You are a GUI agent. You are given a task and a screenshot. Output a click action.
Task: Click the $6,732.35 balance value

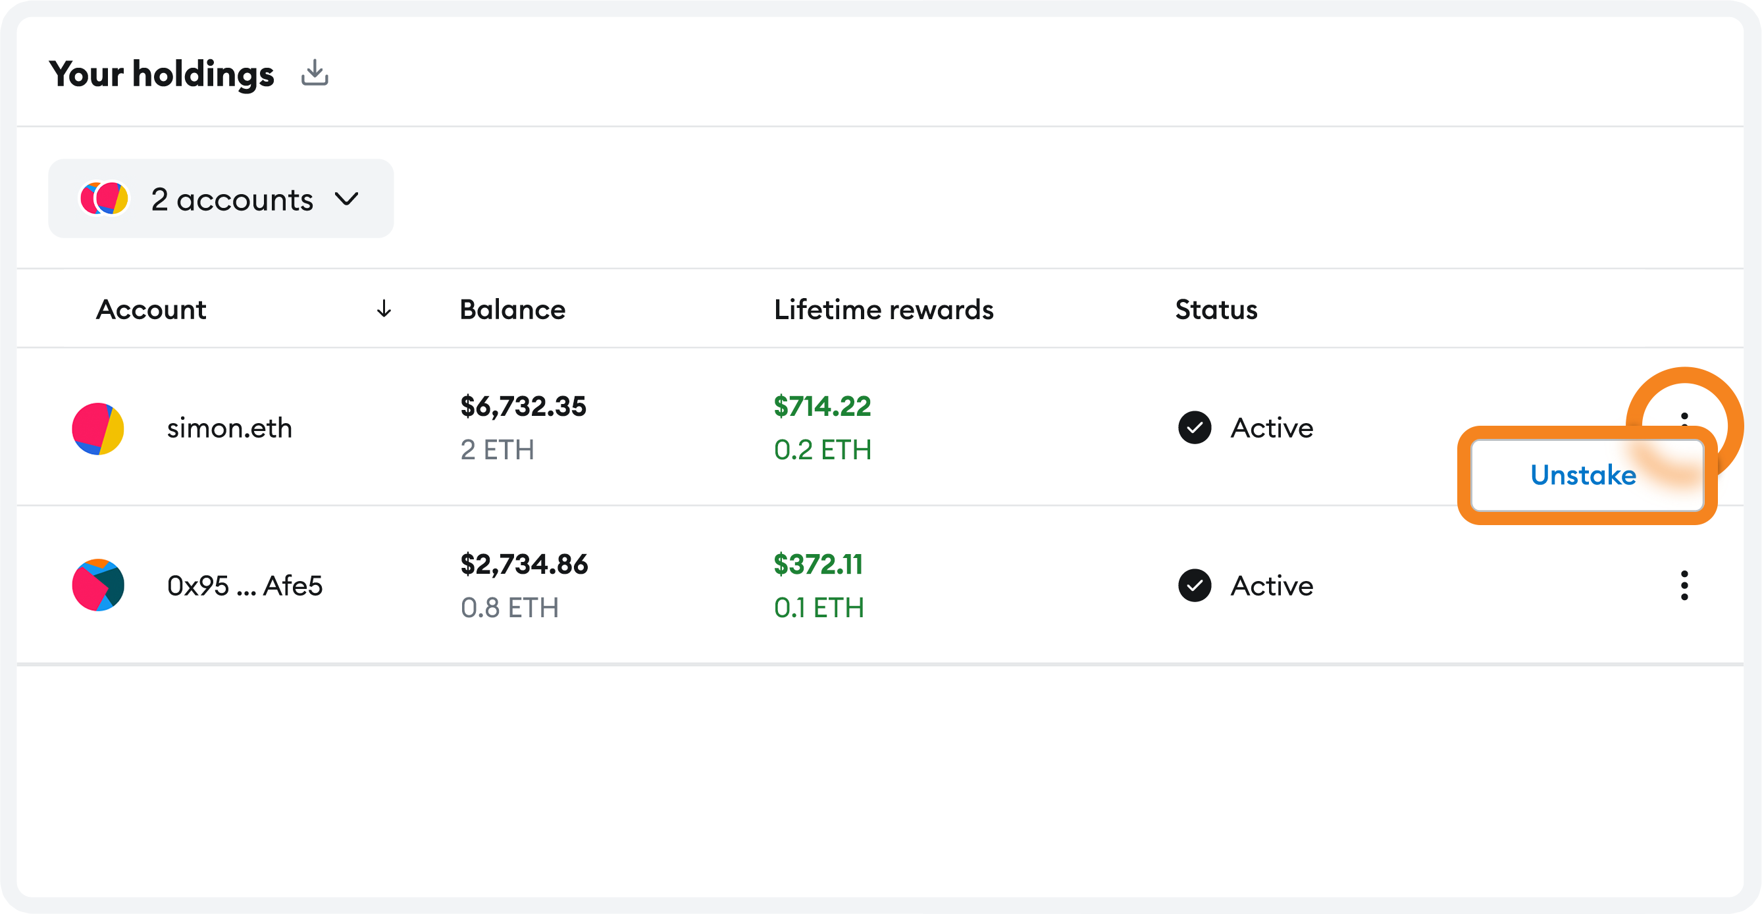tap(523, 407)
